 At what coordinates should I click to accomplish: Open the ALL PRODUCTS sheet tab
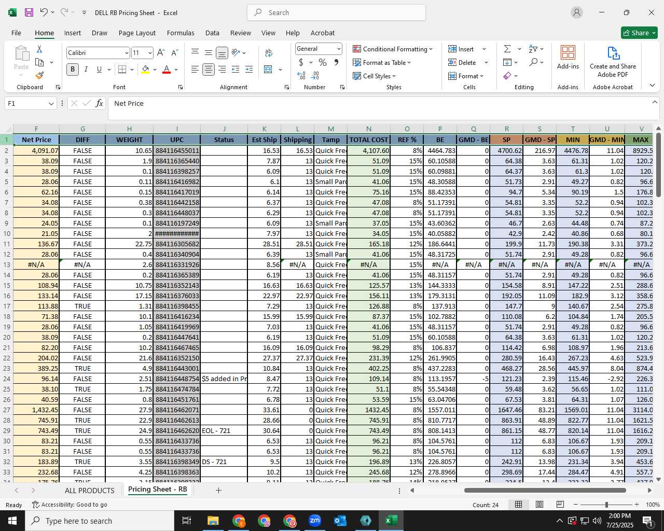(89, 490)
